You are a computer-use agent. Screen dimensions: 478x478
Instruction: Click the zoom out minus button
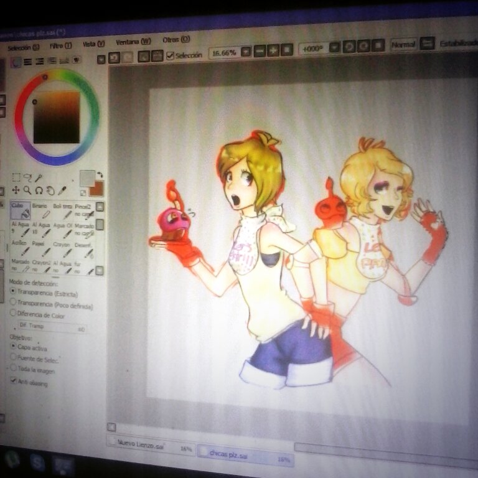(260, 50)
